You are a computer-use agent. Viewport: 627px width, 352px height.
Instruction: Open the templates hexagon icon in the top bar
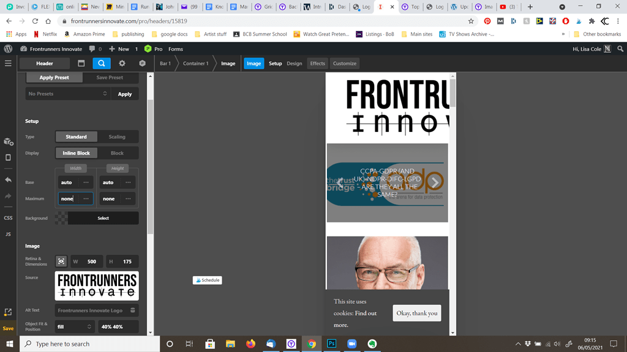point(142,63)
